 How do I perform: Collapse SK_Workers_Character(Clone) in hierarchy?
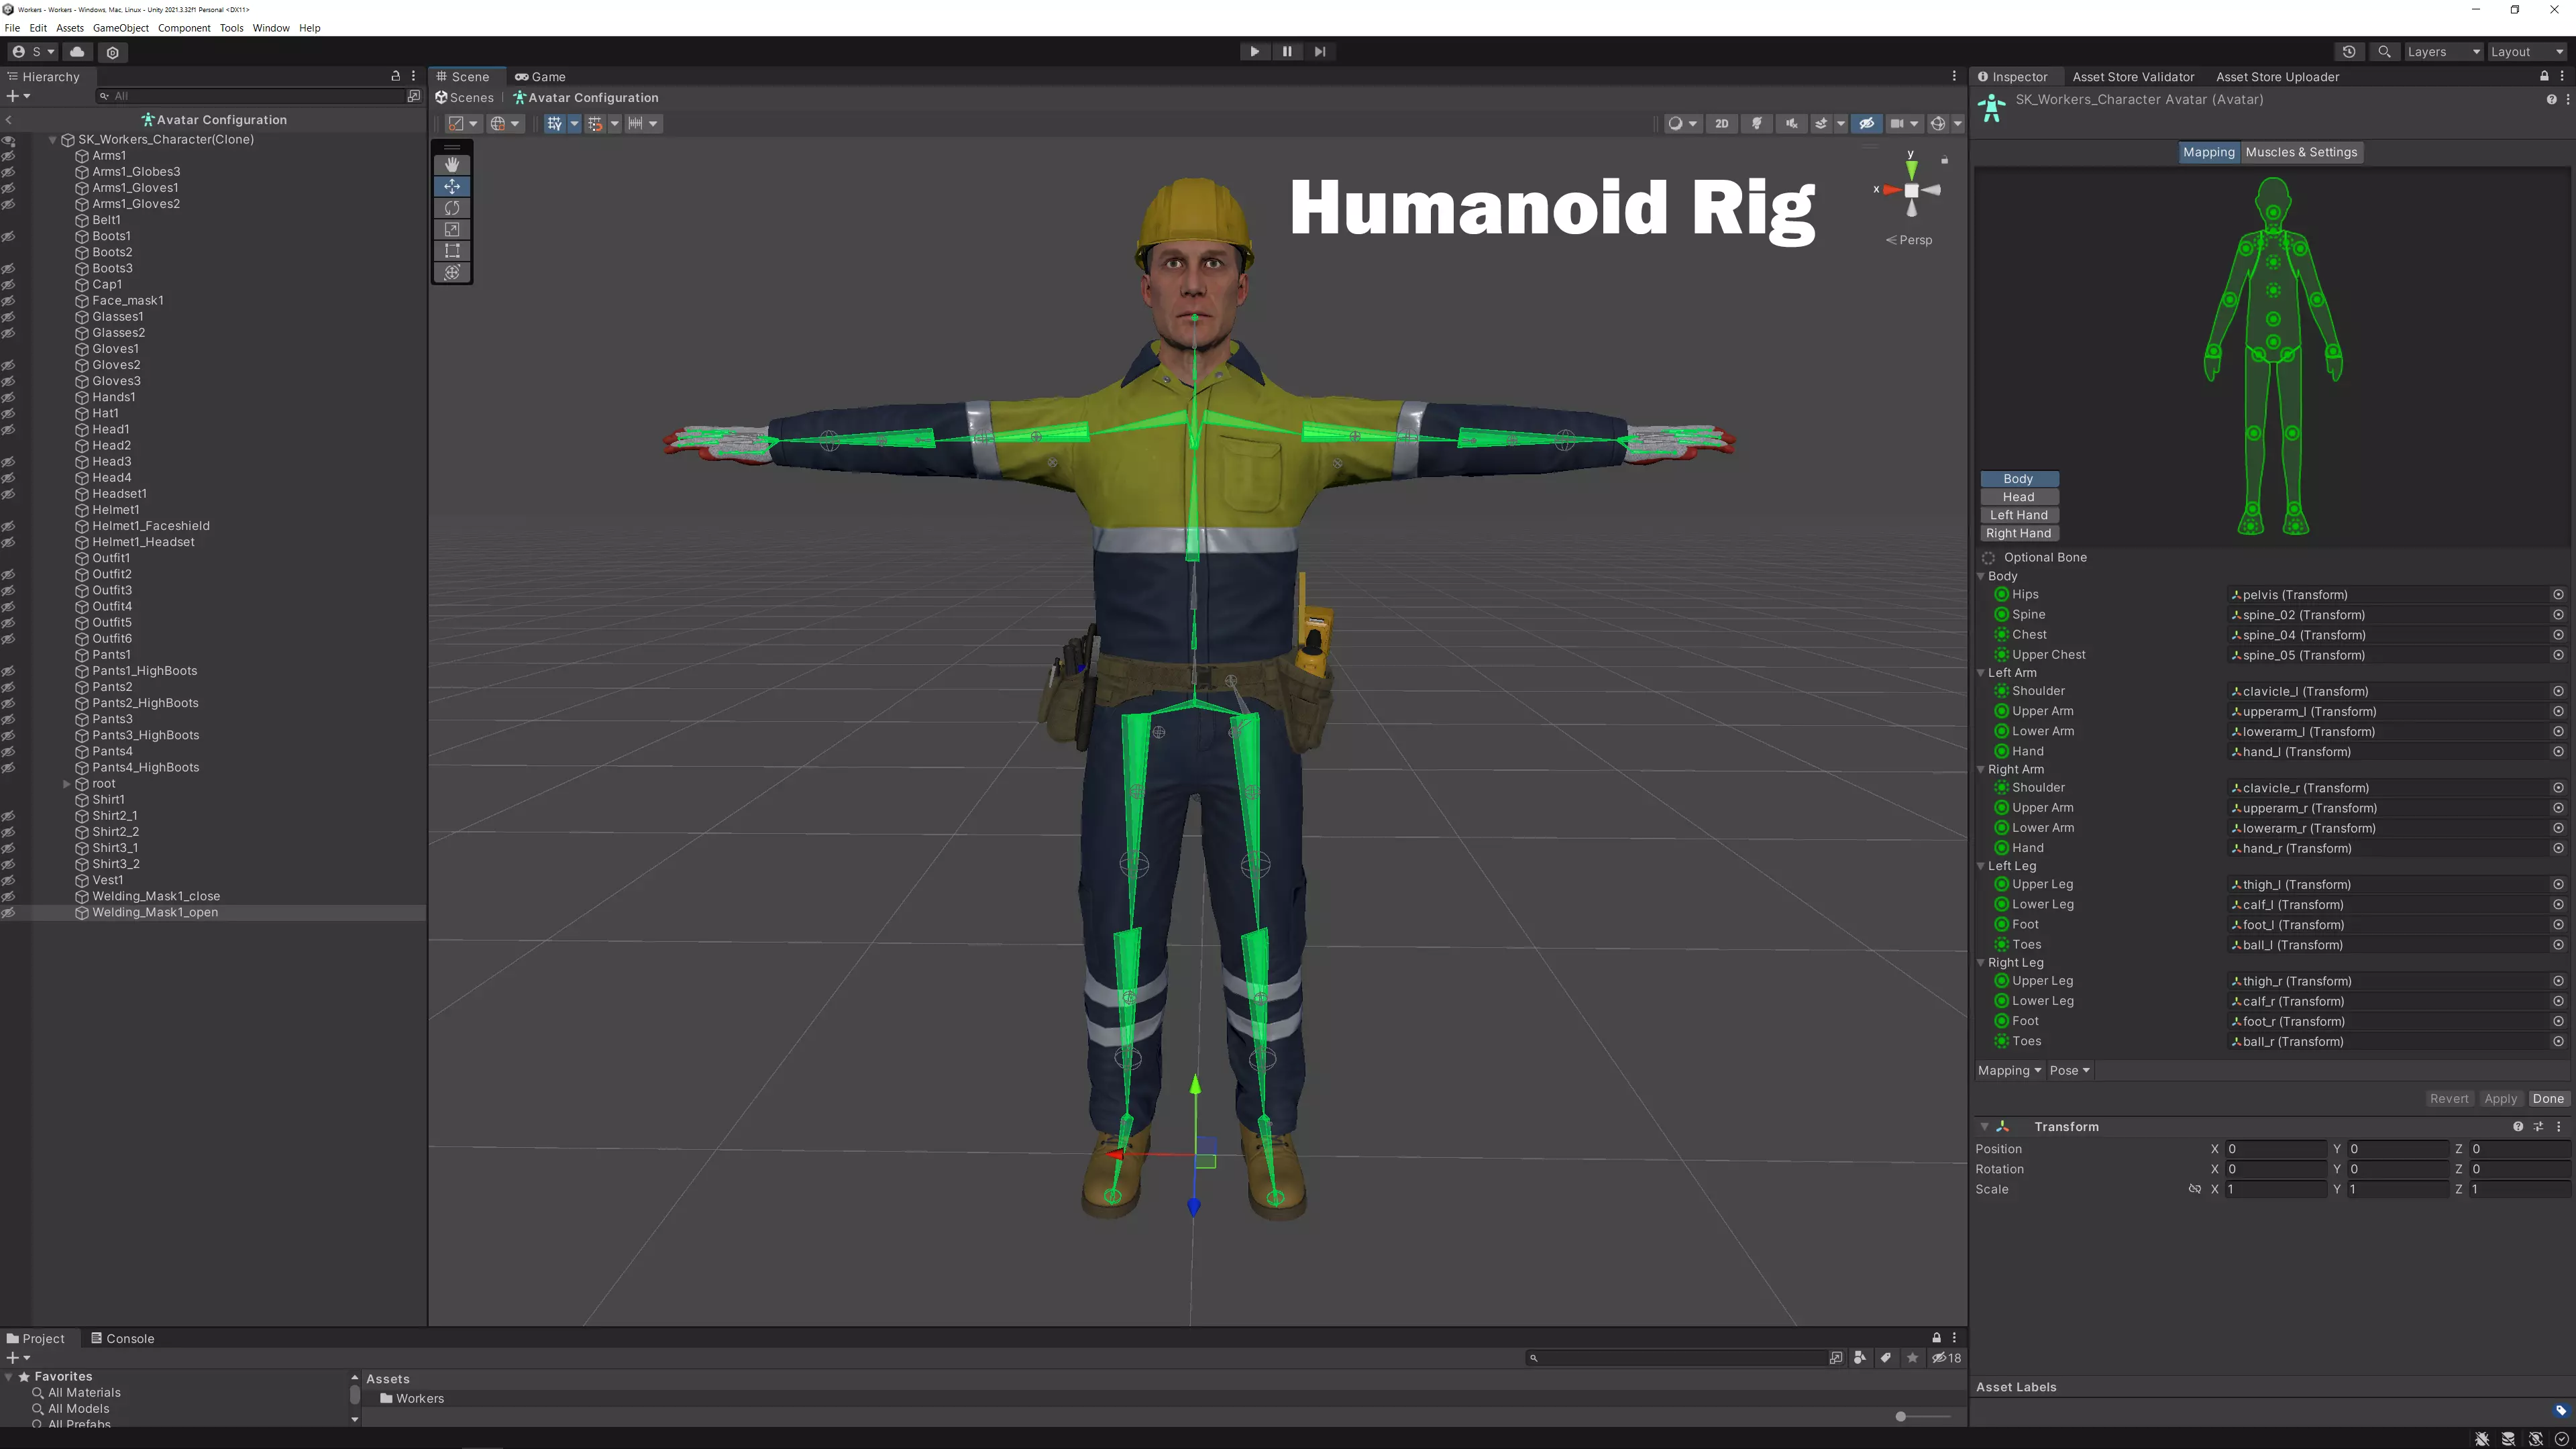point(53,140)
